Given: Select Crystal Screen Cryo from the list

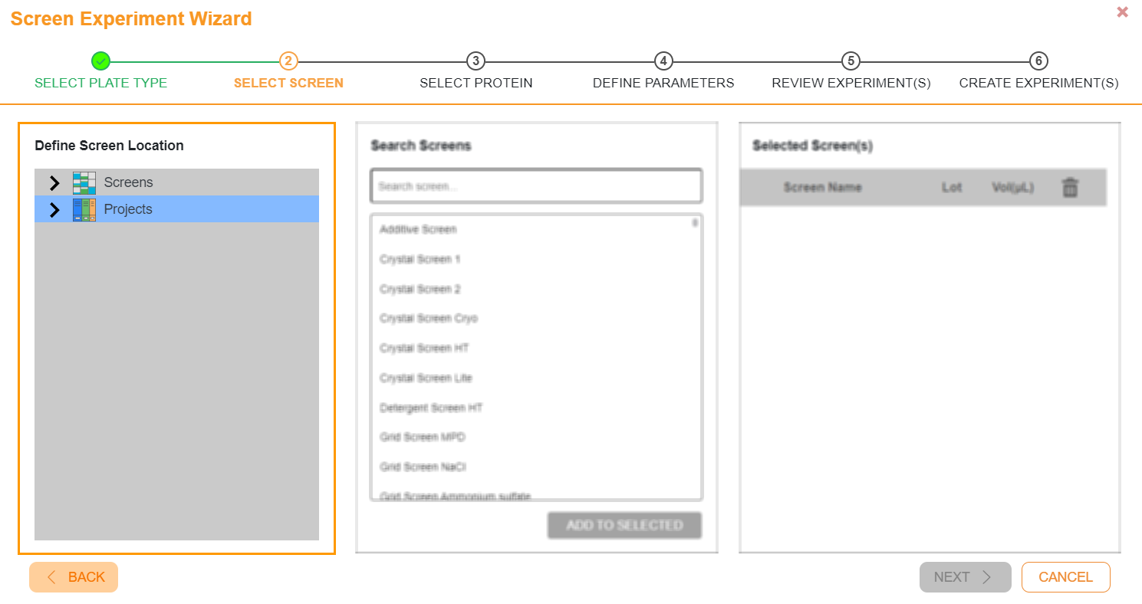Looking at the screenshot, I should click(x=427, y=318).
